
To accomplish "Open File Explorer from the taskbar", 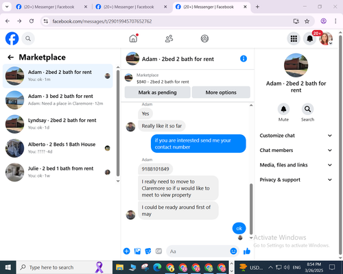I will (x=119, y=267).
